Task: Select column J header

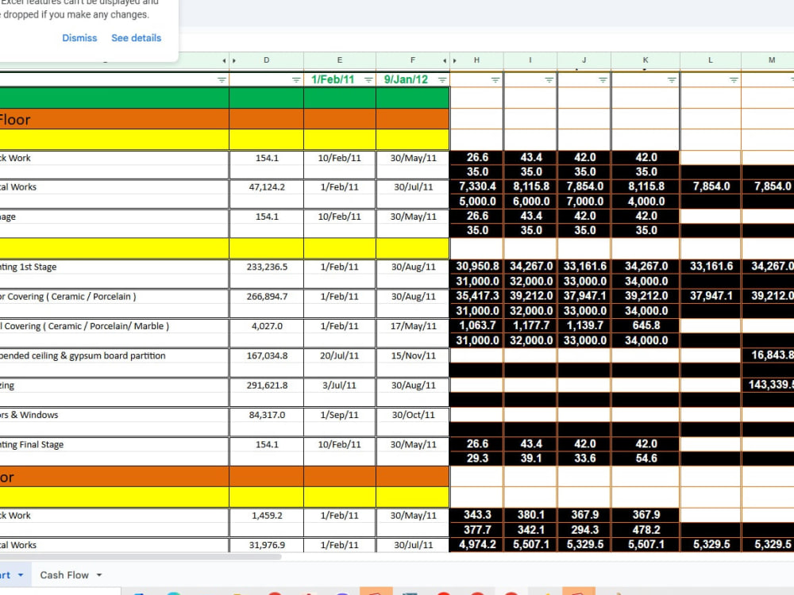Action: click(584, 60)
